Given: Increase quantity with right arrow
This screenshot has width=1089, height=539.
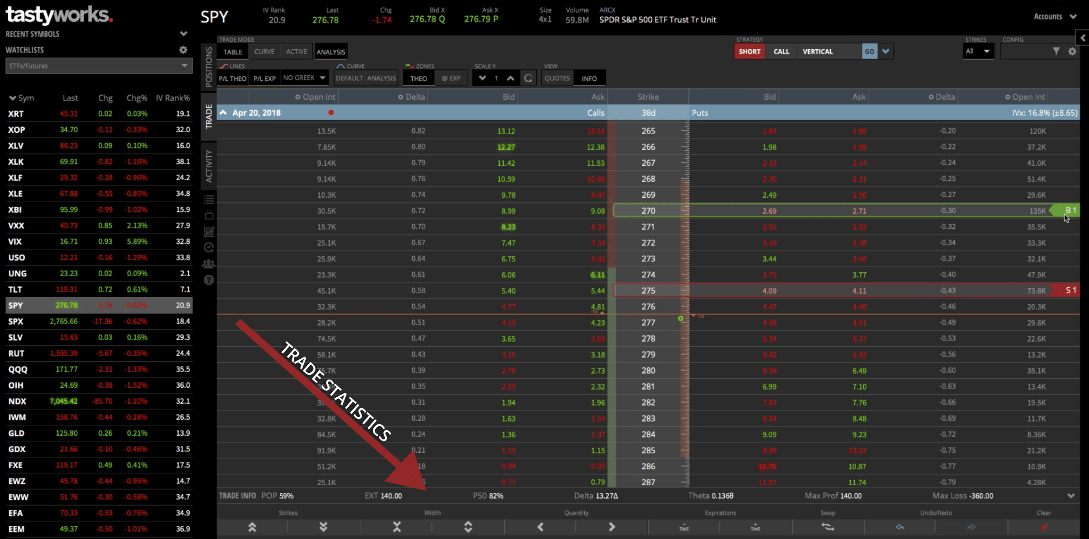Looking at the screenshot, I should pos(612,527).
